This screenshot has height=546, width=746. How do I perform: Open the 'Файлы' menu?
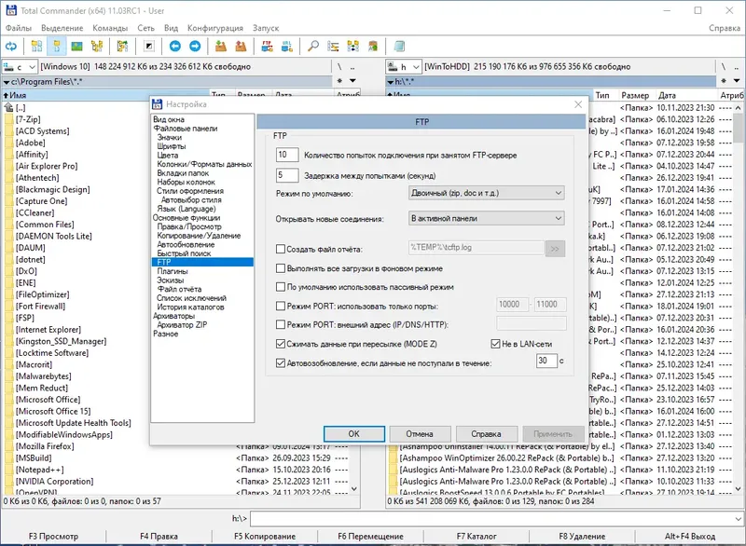pyautogui.click(x=19, y=28)
